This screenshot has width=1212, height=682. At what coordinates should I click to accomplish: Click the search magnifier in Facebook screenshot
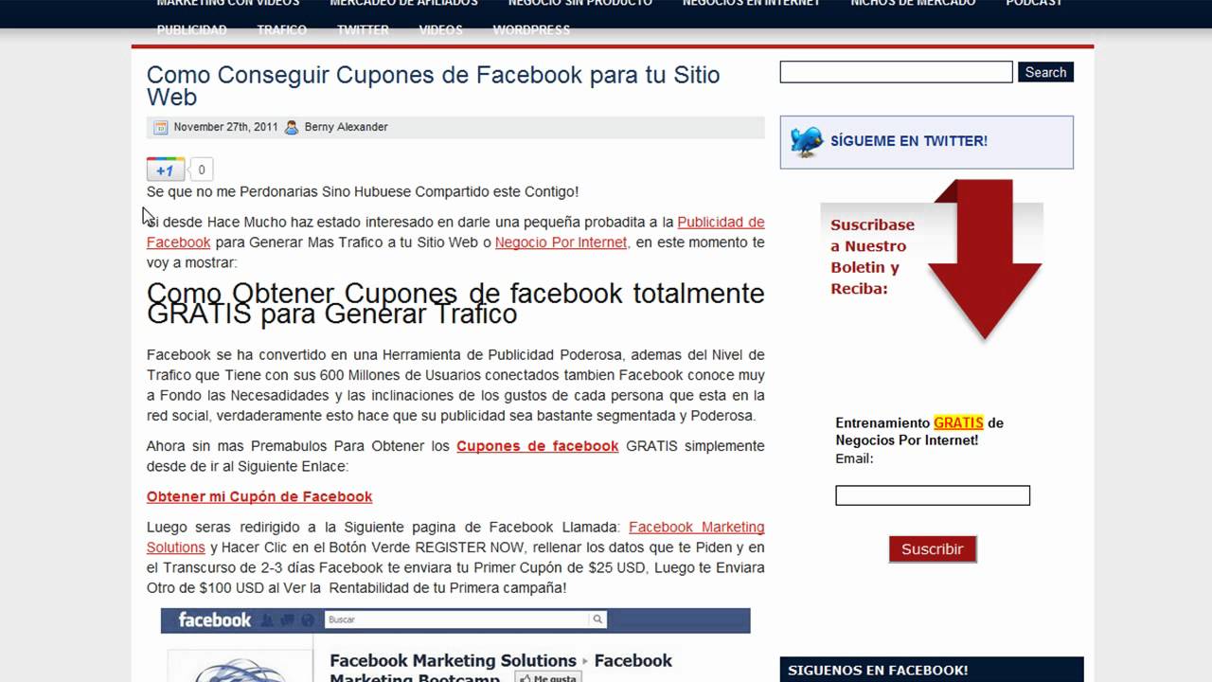[597, 619]
